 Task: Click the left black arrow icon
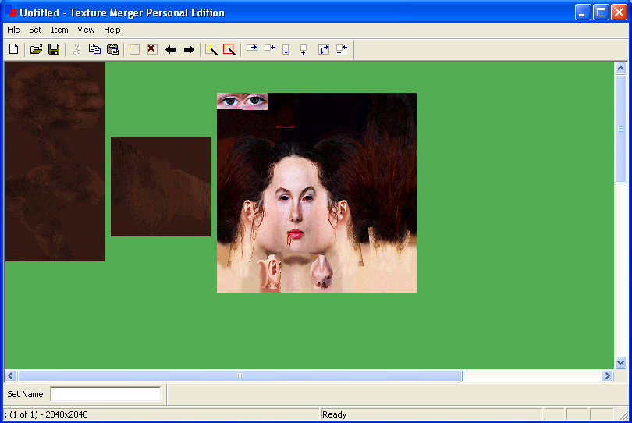click(171, 49)
